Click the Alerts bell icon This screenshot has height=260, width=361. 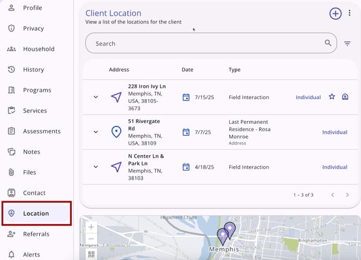click(x=11, y=255)
